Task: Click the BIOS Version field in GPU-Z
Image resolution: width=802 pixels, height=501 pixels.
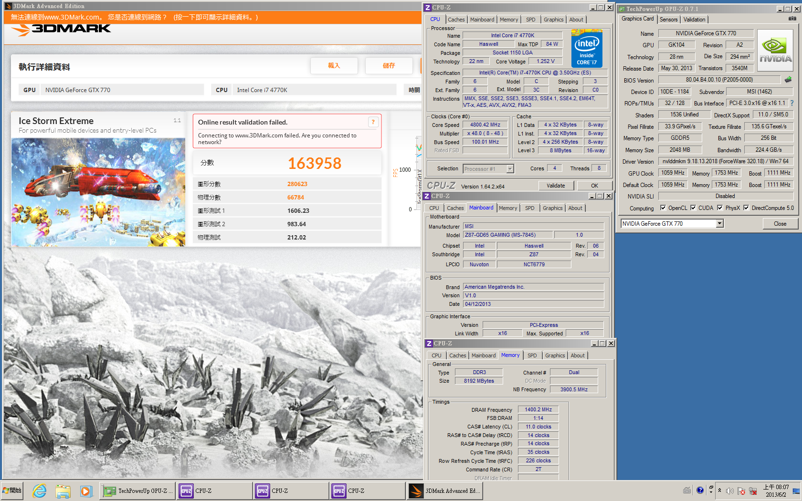Action: point(719,80)
